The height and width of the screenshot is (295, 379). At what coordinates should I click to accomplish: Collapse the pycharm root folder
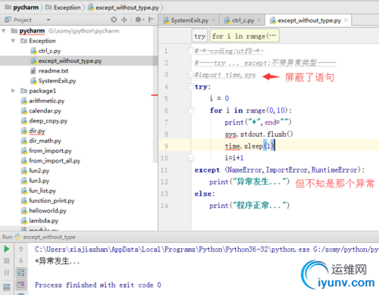(4, 31)
